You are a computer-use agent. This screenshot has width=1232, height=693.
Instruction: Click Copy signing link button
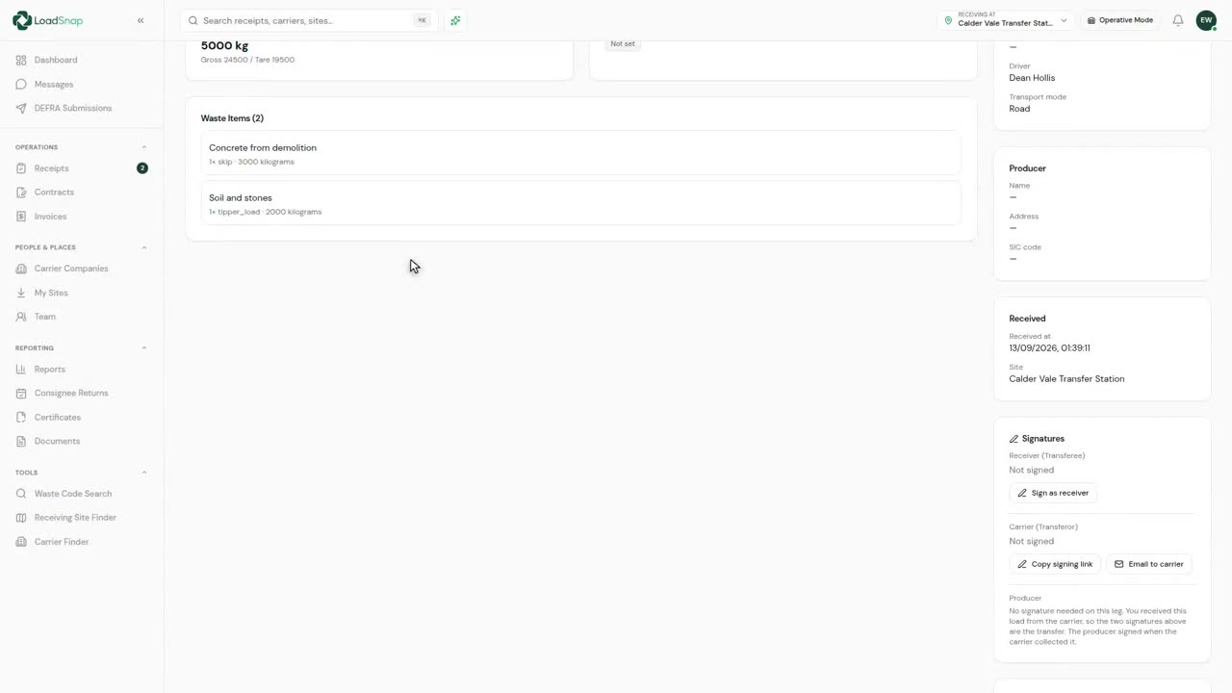[1055, 564]
